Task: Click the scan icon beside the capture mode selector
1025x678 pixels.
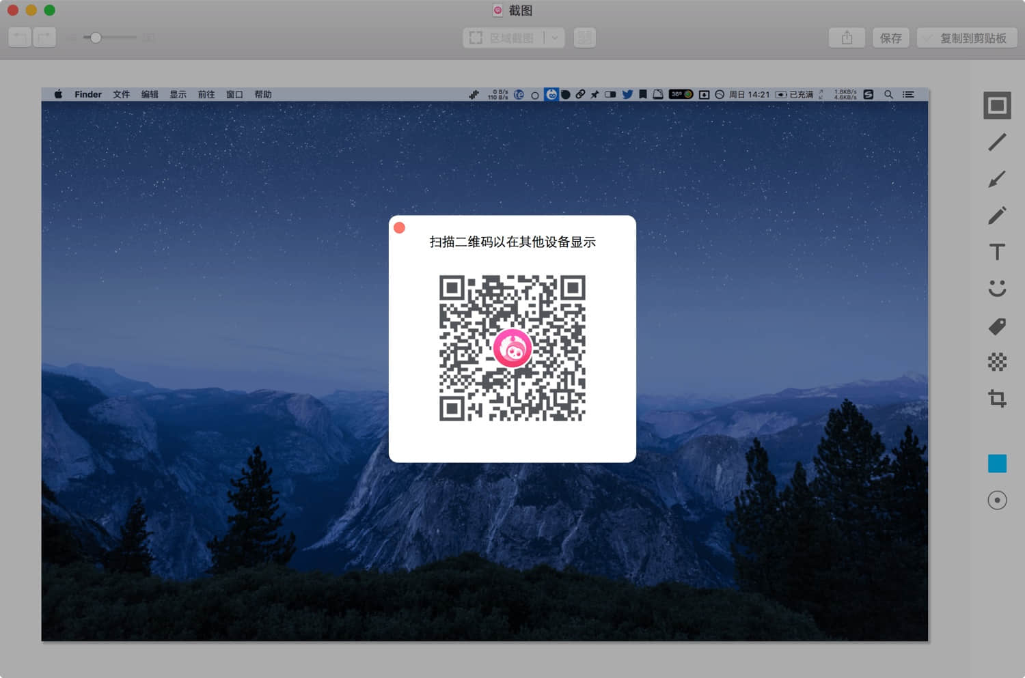Action: pyautogui.click(x=585, y=38)
